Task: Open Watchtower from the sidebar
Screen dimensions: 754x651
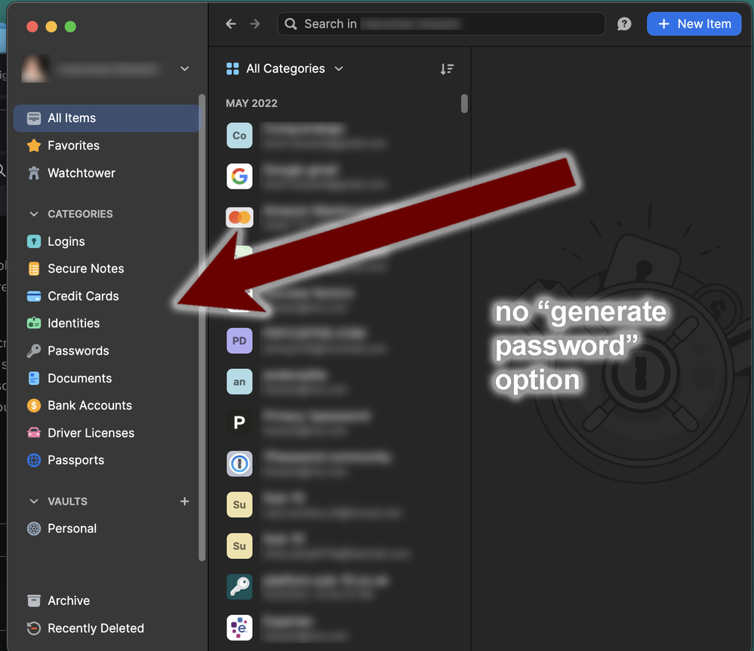Action: click(81, 173)
